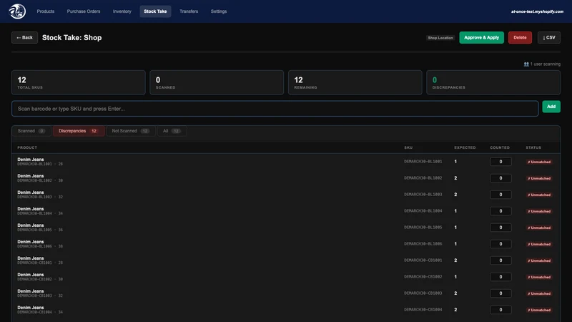
Task: Edit counted value for DEMARCH30-BL1006
Action: point(500,244)
